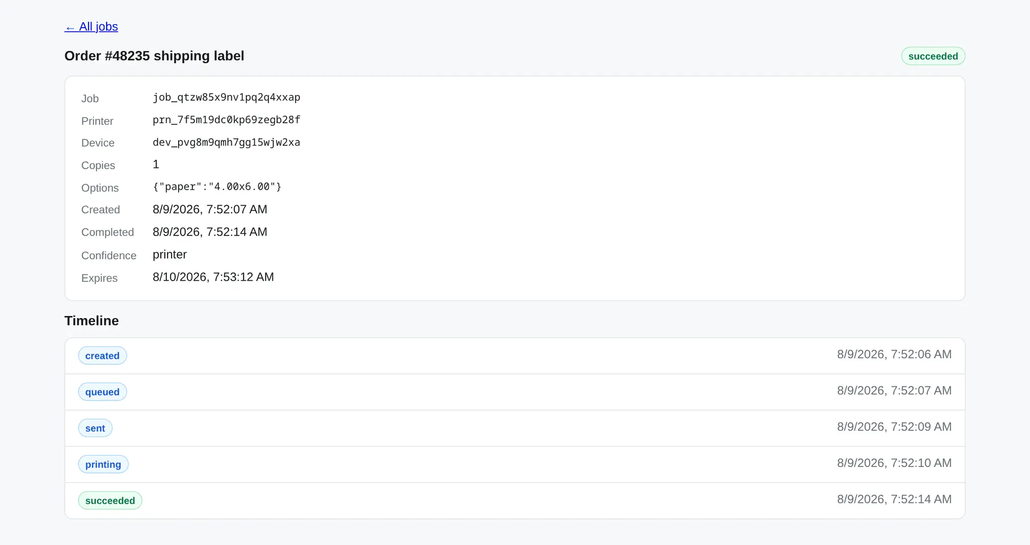Select the job ID job_qtzw85x9nv1pq2q4xxap
1030x545 pixels.
(226, 98)
